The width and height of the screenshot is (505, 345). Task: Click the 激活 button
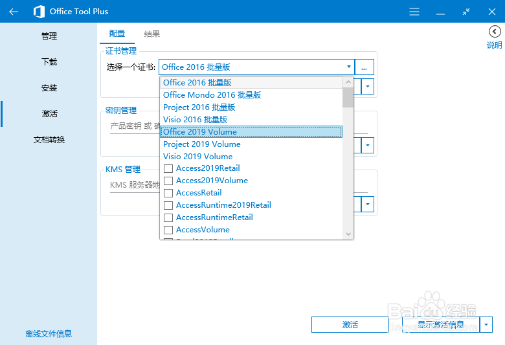[350, 325]
